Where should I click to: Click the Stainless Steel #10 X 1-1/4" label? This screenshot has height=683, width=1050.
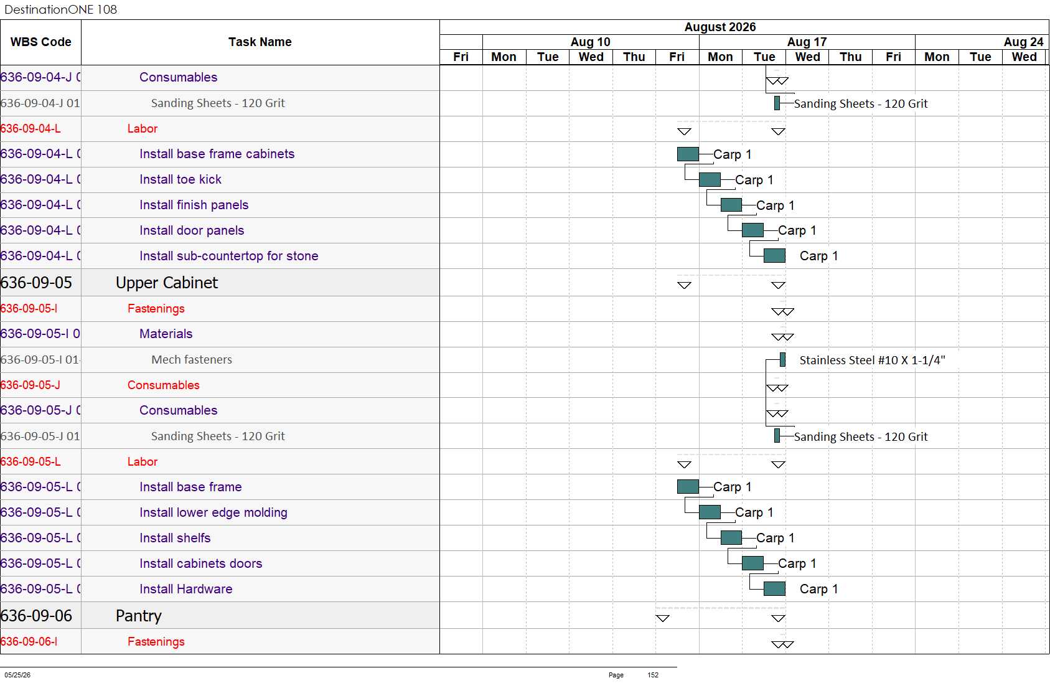873,360
